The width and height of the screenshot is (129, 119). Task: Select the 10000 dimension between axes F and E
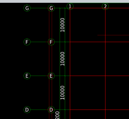(x=62, y=59)
